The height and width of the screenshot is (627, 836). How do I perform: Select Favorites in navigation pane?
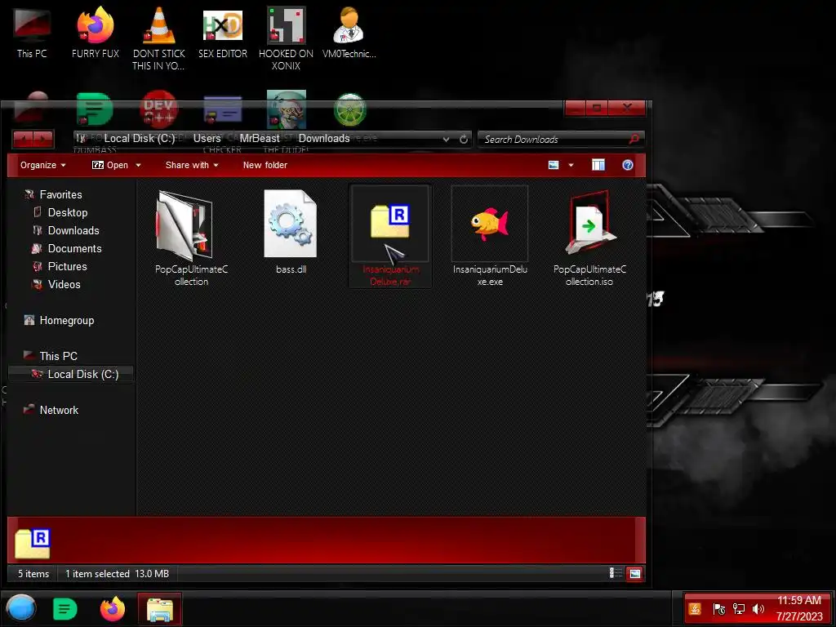coord(60,194)
